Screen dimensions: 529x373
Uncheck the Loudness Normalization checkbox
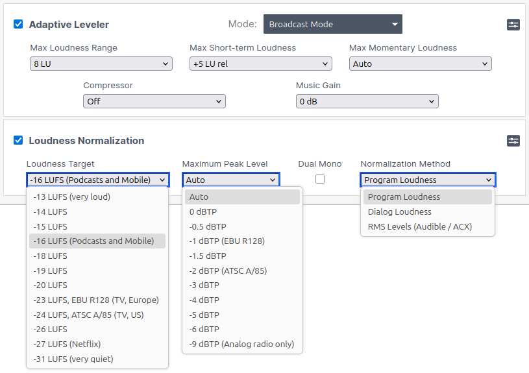(18, 141)
